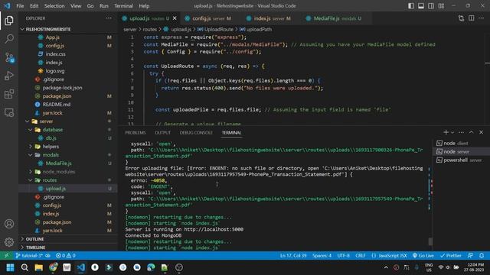Open terminal panel more actions ellipsis
This screenshot has height=275, width=490.
click(x=461, y=132)
